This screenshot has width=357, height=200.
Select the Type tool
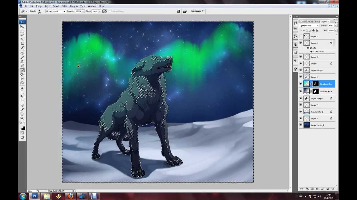pos(22,92)
